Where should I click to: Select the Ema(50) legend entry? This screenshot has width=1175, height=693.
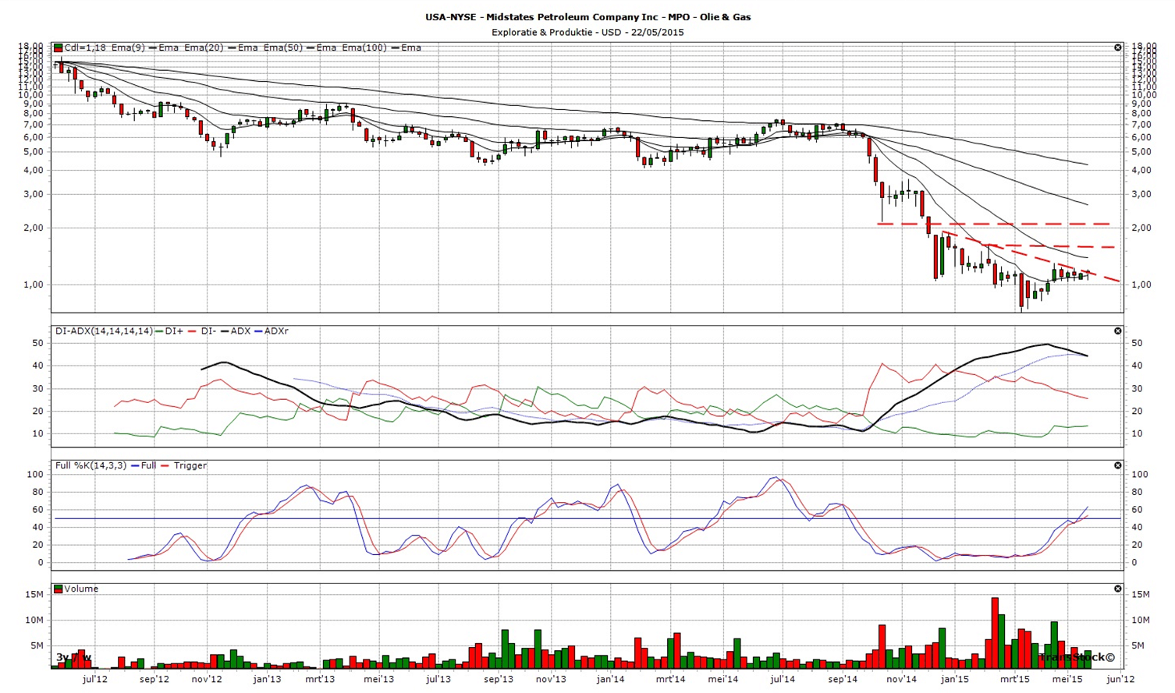284,48
